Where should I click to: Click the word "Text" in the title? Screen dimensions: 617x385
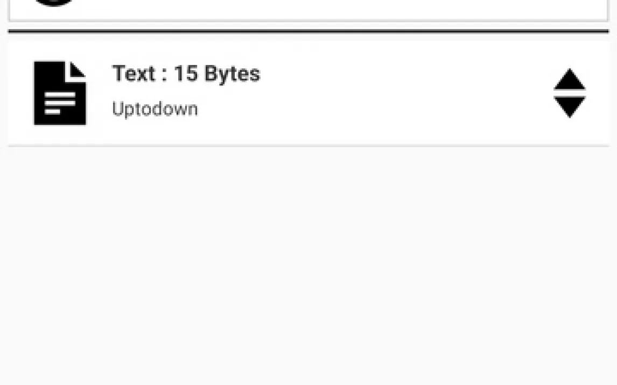pos(134,74)
